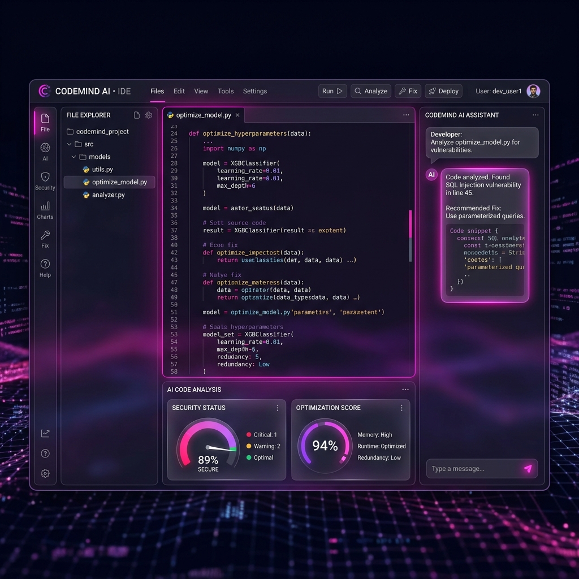Viewport: 579px width, 579px height.
Task: Click the Run button
Action: point(332,91)
